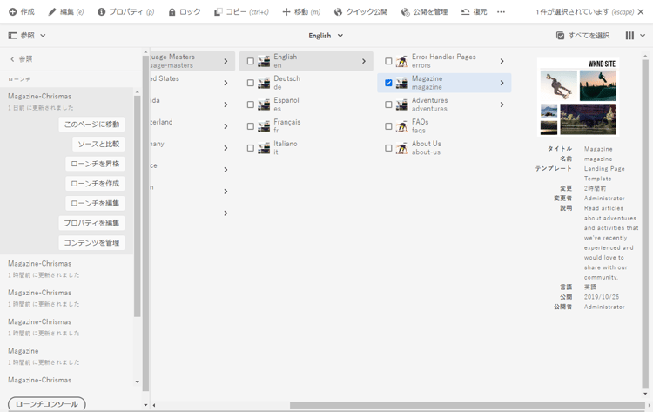Click the Lock (ロック) padlock icon
Image resolution: width=653 pixels, height=412 pixels.
click(172, 12)
